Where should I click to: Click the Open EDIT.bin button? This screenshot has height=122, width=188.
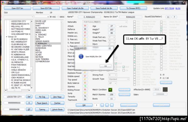coord(17,8)
